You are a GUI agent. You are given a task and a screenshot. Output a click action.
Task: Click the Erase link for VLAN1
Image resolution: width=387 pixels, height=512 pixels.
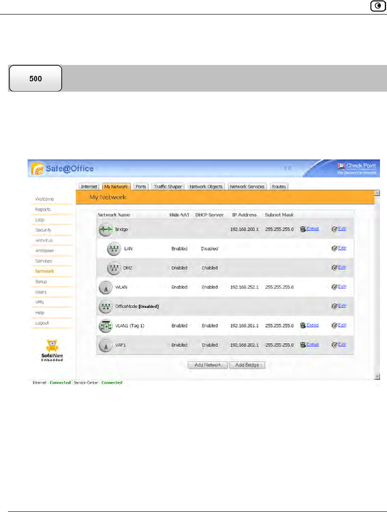point(313,325)
